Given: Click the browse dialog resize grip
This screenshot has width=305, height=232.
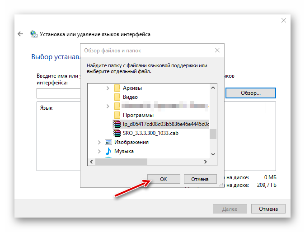Looking at the screenshot, I should point(221,185).
